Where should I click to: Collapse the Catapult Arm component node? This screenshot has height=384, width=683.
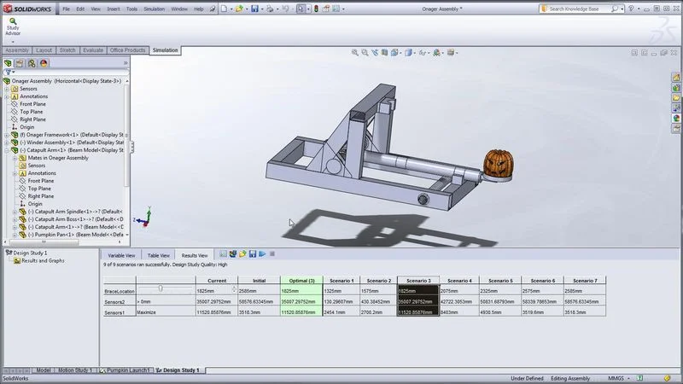[7, 150]
